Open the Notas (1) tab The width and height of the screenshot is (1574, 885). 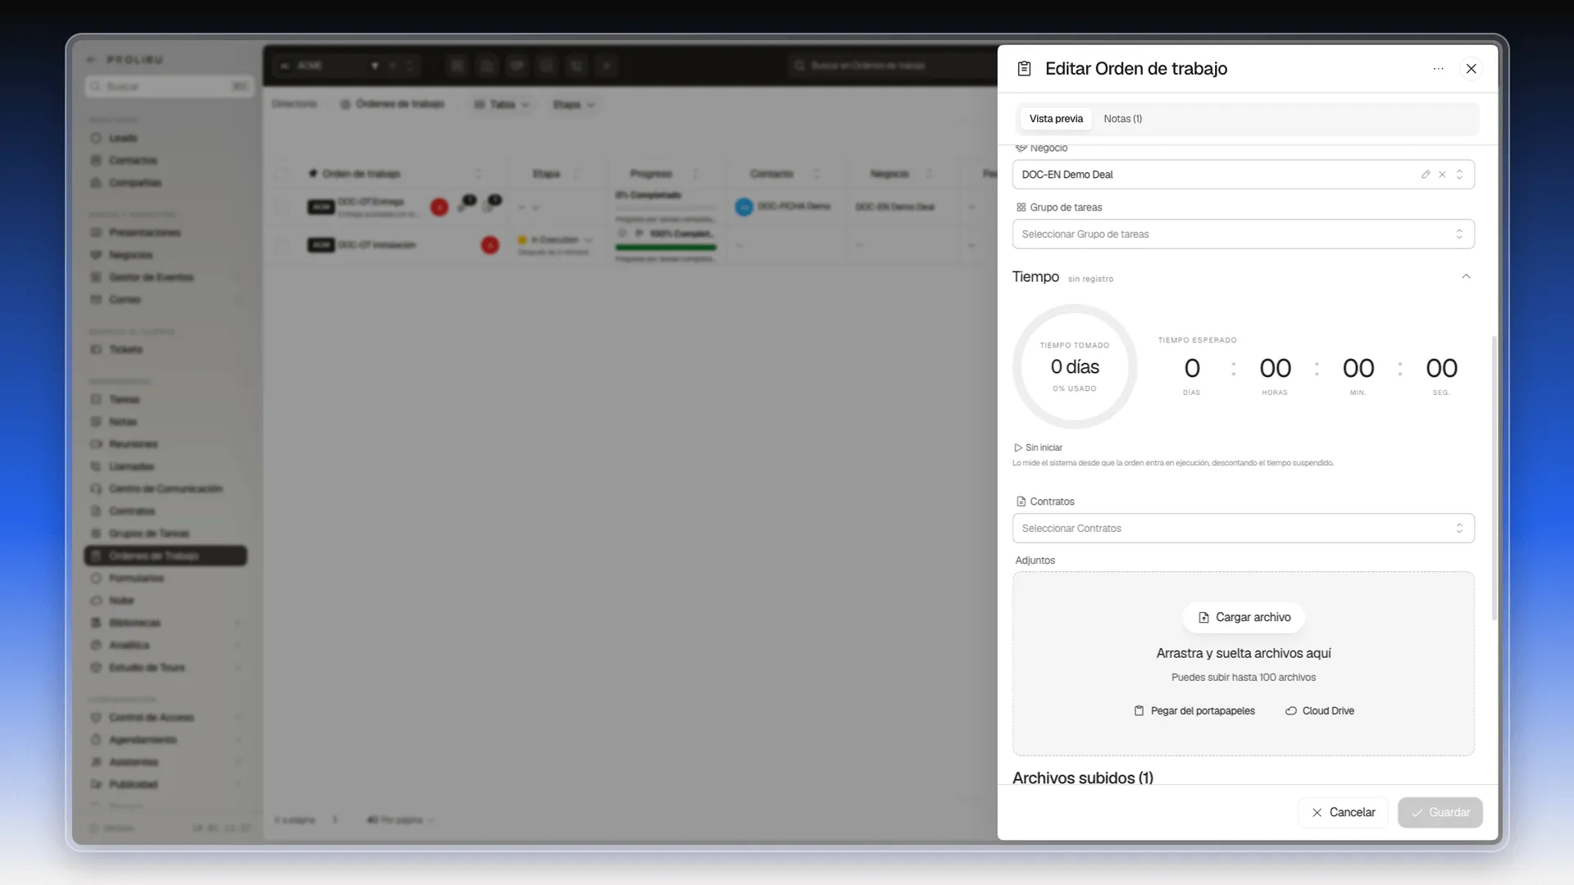[x=1122, y=119]
